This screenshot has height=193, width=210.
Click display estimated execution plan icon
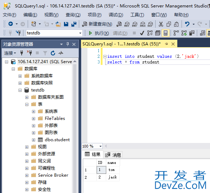[x=150, y=33]
